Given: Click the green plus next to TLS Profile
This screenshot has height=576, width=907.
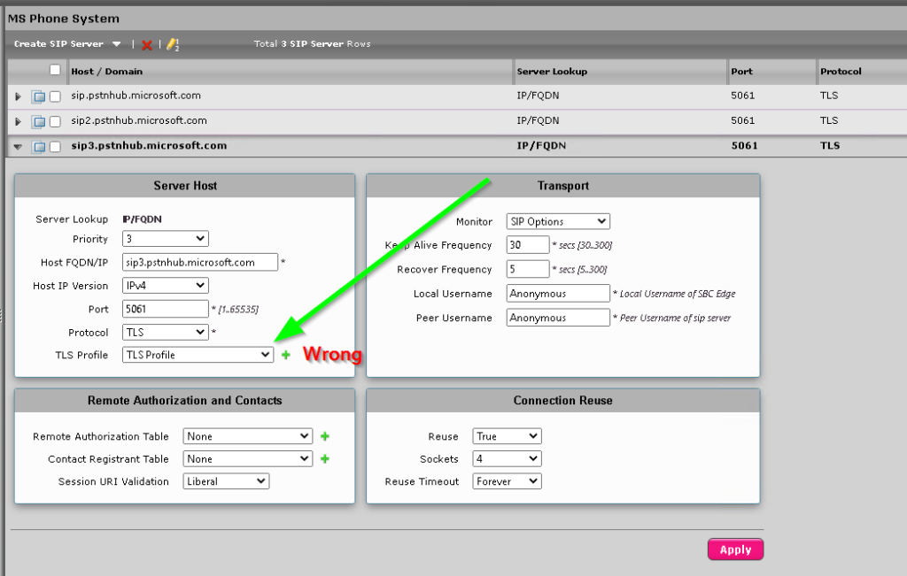Looking at the screenshot, I should click(x=286, y=355).
